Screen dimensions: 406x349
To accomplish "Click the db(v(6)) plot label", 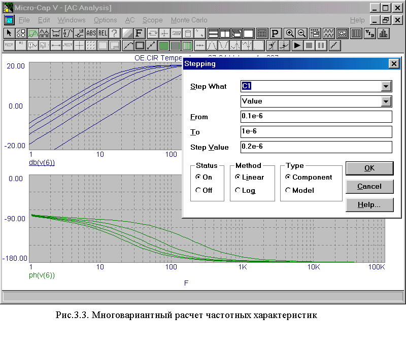I will 42,163.
